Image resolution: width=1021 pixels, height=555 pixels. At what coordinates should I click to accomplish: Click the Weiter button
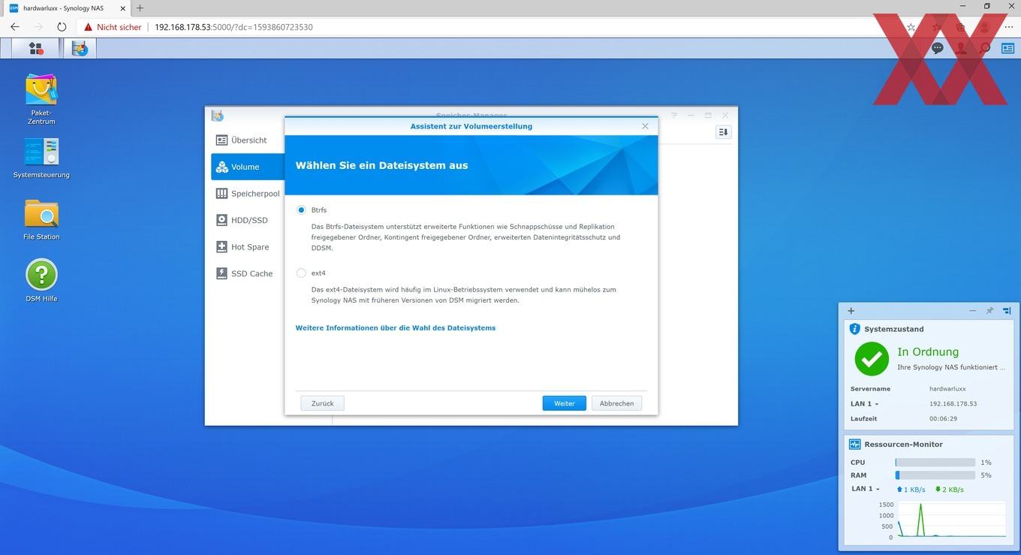coord(565,403)
